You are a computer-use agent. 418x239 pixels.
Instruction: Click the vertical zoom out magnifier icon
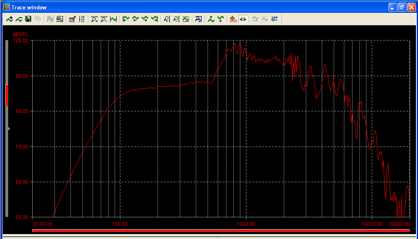click(176, 19)
